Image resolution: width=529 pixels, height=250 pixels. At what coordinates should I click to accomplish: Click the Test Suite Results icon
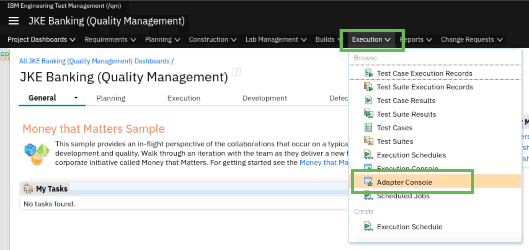[x=368, y=114]
